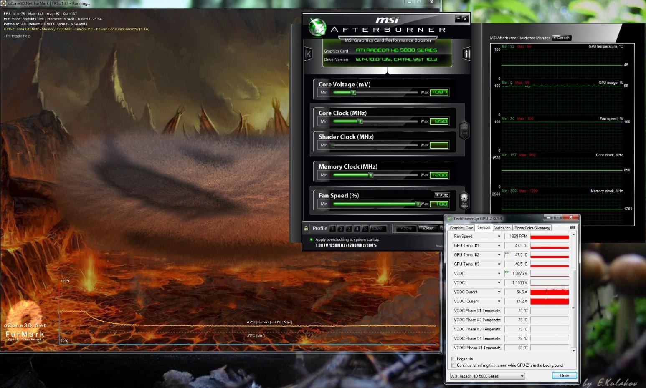
Task: Click the Memory Clock value field 1200
Action: point(439,175)
